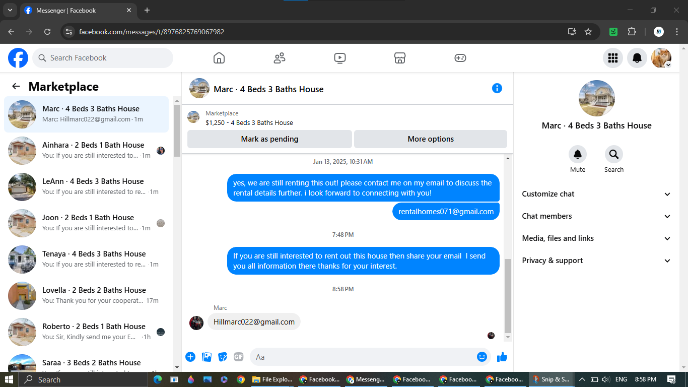This screenshot has height=387, width=688.
Task: Open Joon 2 Beds 1 Bath House conversation
Action: 87,223
